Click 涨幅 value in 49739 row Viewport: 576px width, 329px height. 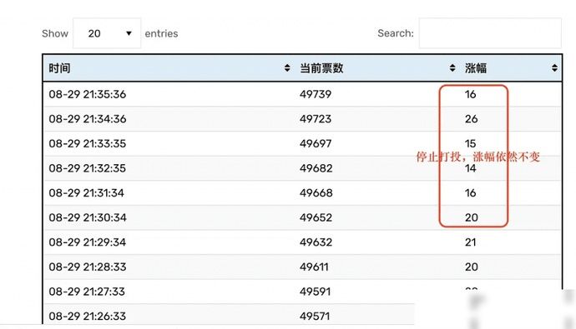click(471, 94)
